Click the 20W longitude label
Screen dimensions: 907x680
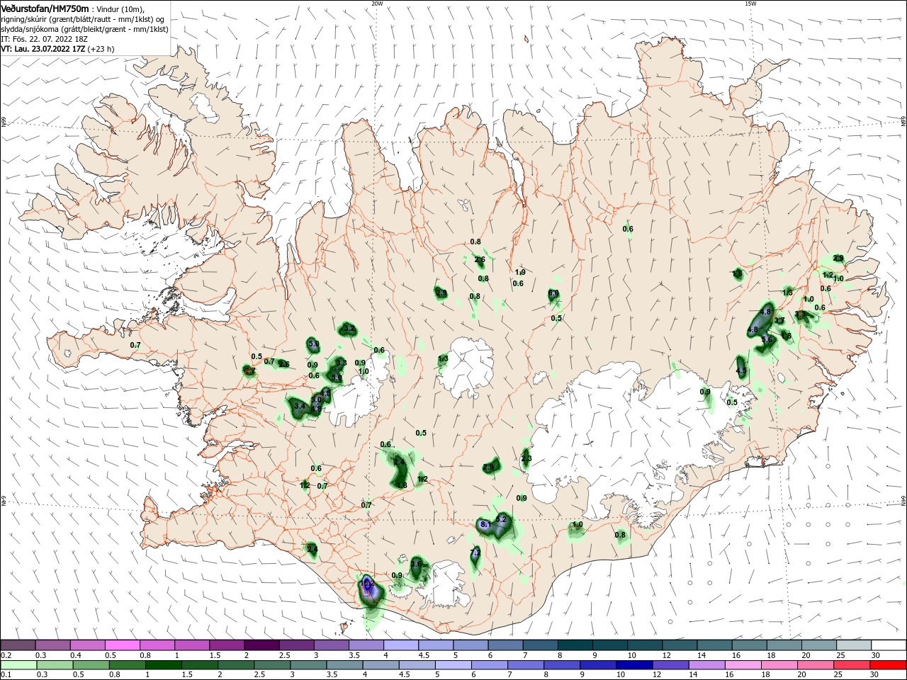point(377,4)
